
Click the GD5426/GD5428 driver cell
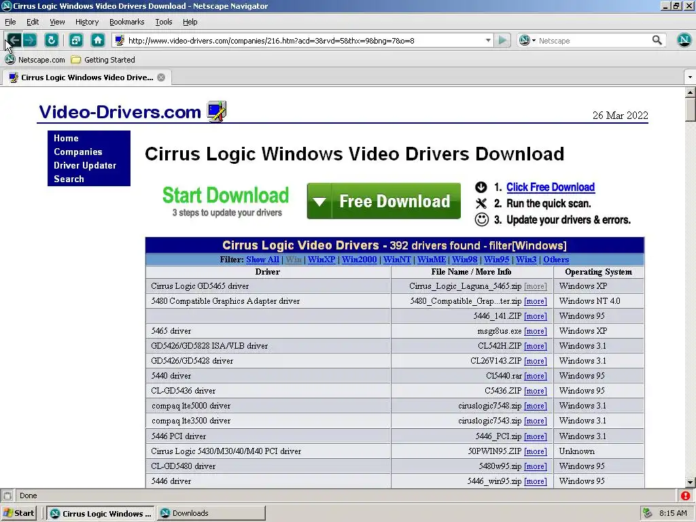click(x=268, y=360)
